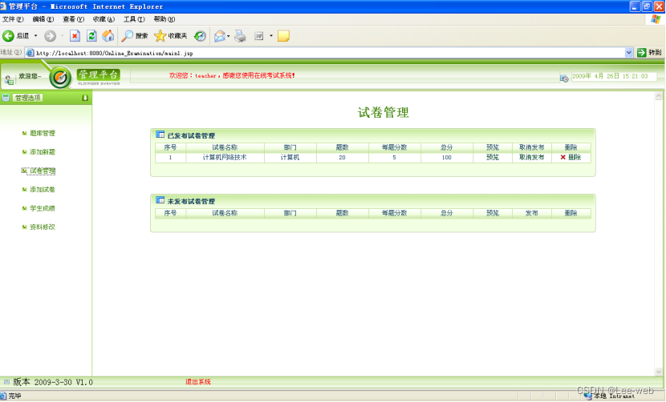Refresh the page with the Refresh icon
666x402 pixels.
point(91,36)
